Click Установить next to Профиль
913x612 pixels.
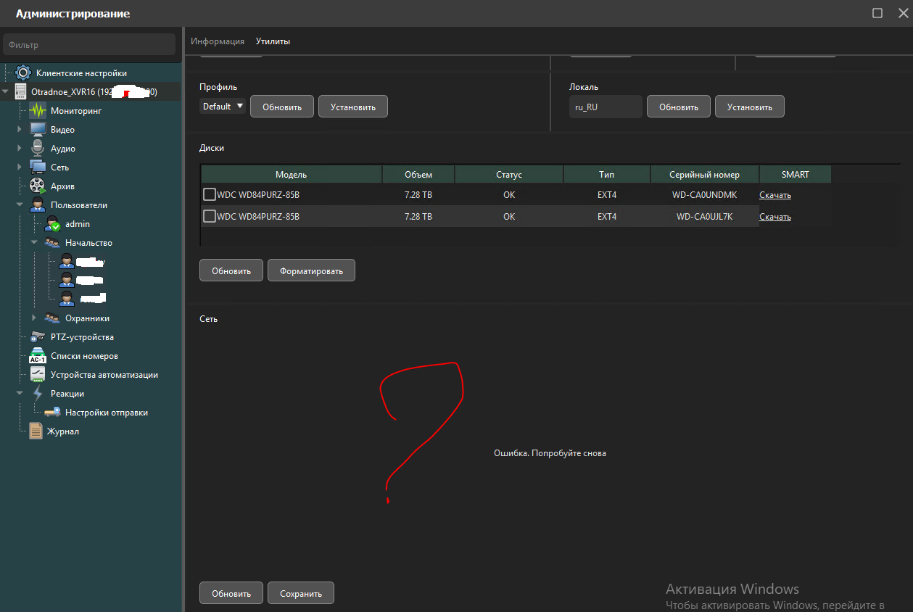click(353, 107)
